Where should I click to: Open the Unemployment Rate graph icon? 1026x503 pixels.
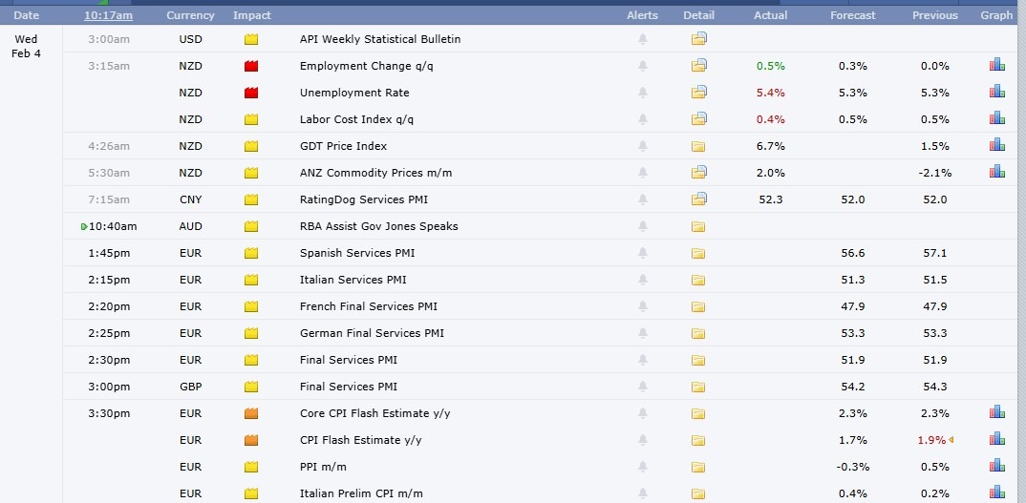click(996, 93)
